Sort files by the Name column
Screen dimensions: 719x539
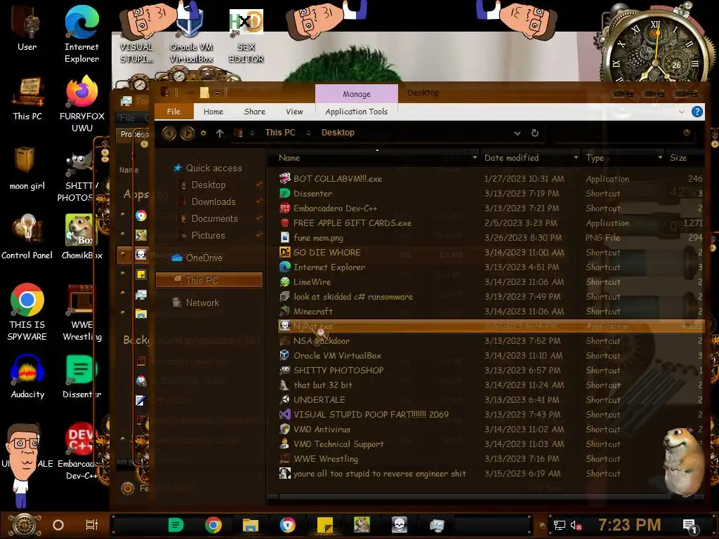coord(289,157)
